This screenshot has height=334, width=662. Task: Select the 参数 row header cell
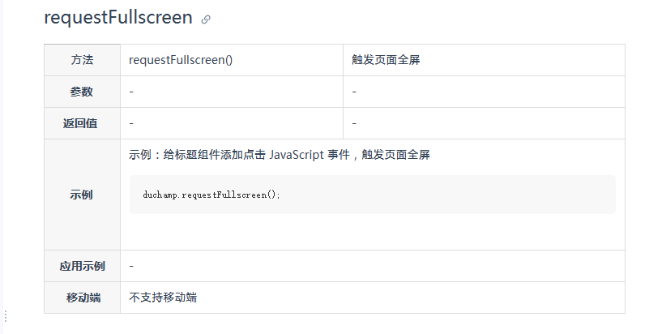coord(83,92)
